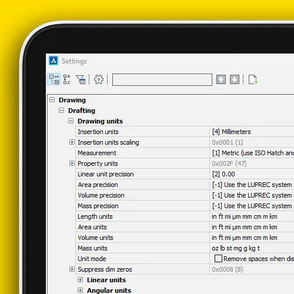
Task: Click the BricsCAD logo in Settings title
Action: click(54, 61)
